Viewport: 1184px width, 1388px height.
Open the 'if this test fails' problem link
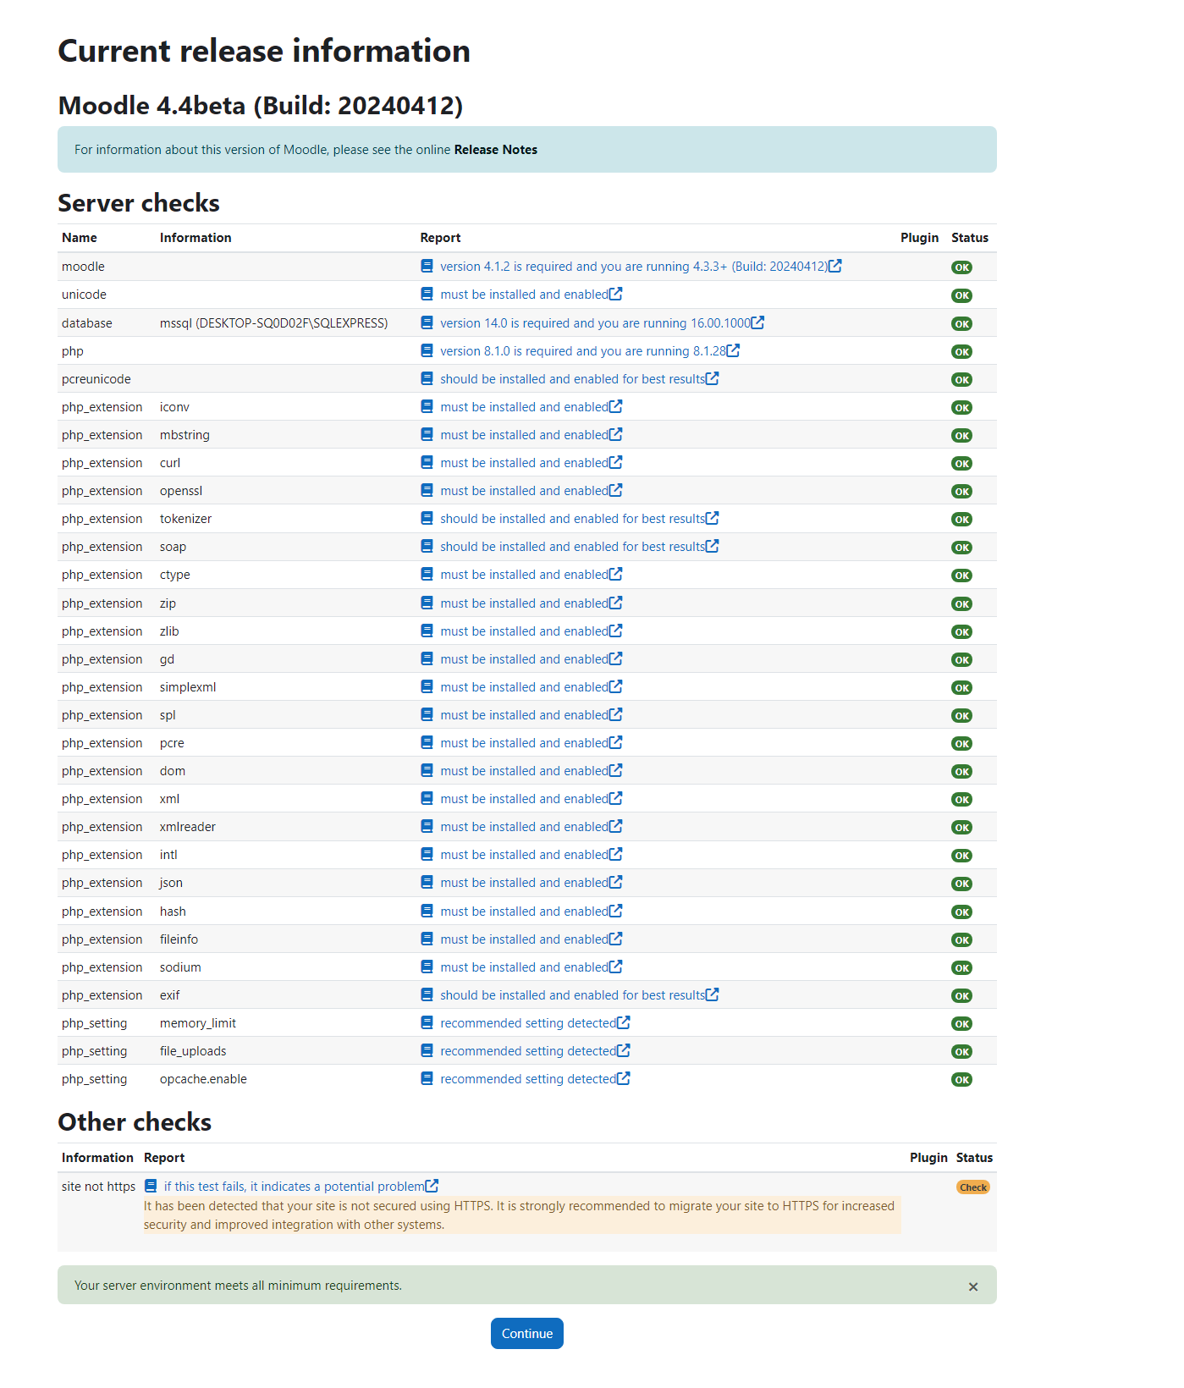coord(295,1187)
